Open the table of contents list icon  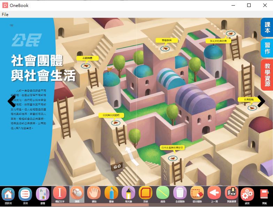[25, 194]
